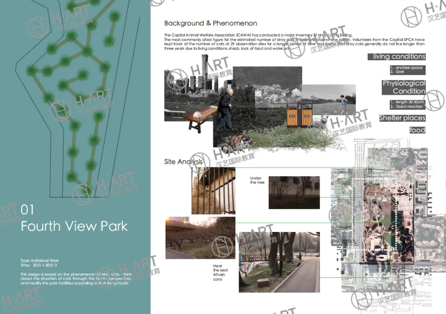446x314 pixels.
Task: Open the fence railing site photo
Action: coord(208,190)
